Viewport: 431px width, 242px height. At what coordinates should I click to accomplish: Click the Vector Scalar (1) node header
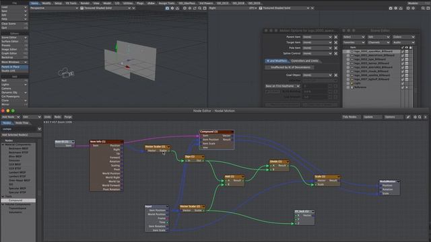(x=158, y=147)
